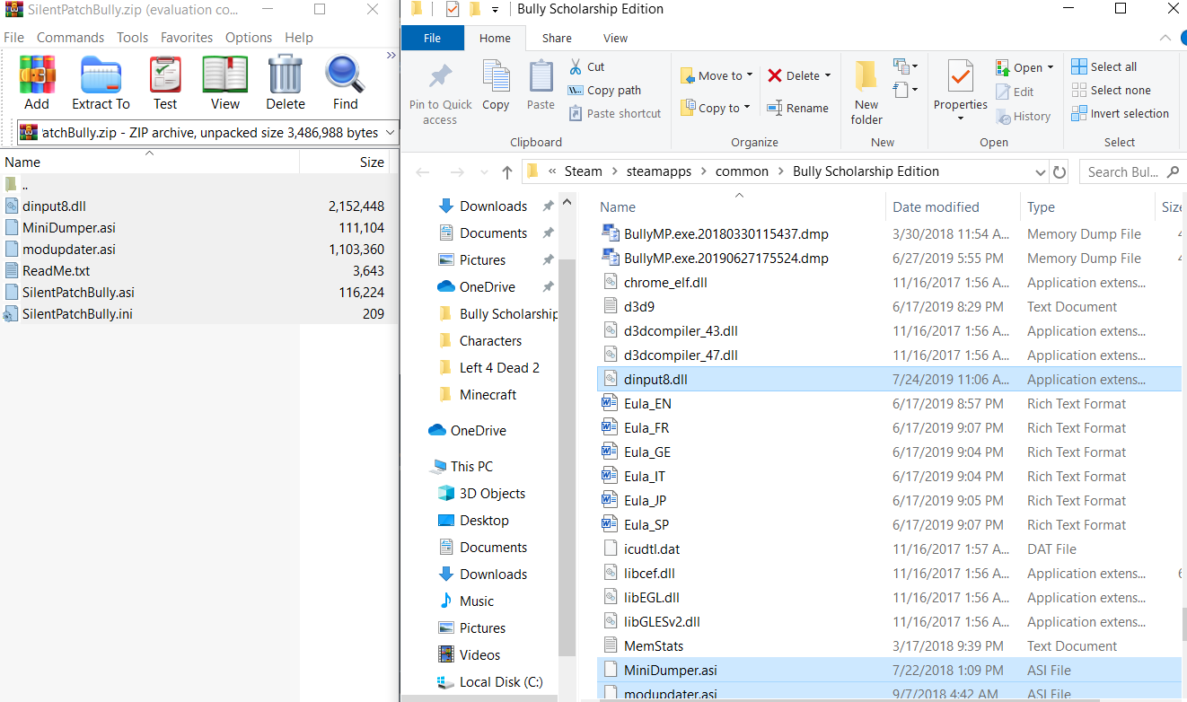The width and height of the screenshot is (1187, 702).
Task: Click the Delete trash icon in WinRAR
Action: point(286,83)
